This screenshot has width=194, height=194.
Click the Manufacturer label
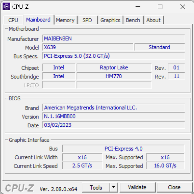point(23,39)
